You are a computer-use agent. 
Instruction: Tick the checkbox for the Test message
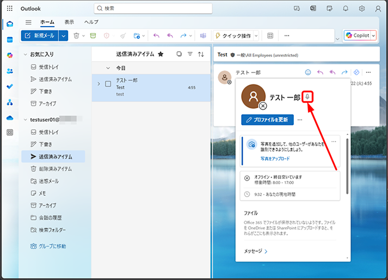[108, 84]
